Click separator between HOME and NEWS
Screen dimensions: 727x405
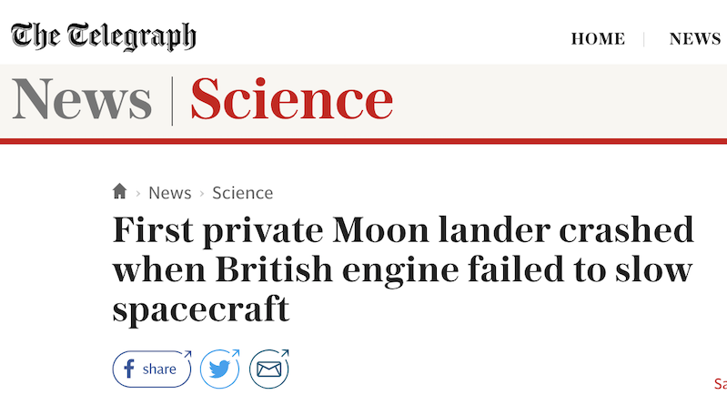[x=645, y=39]
